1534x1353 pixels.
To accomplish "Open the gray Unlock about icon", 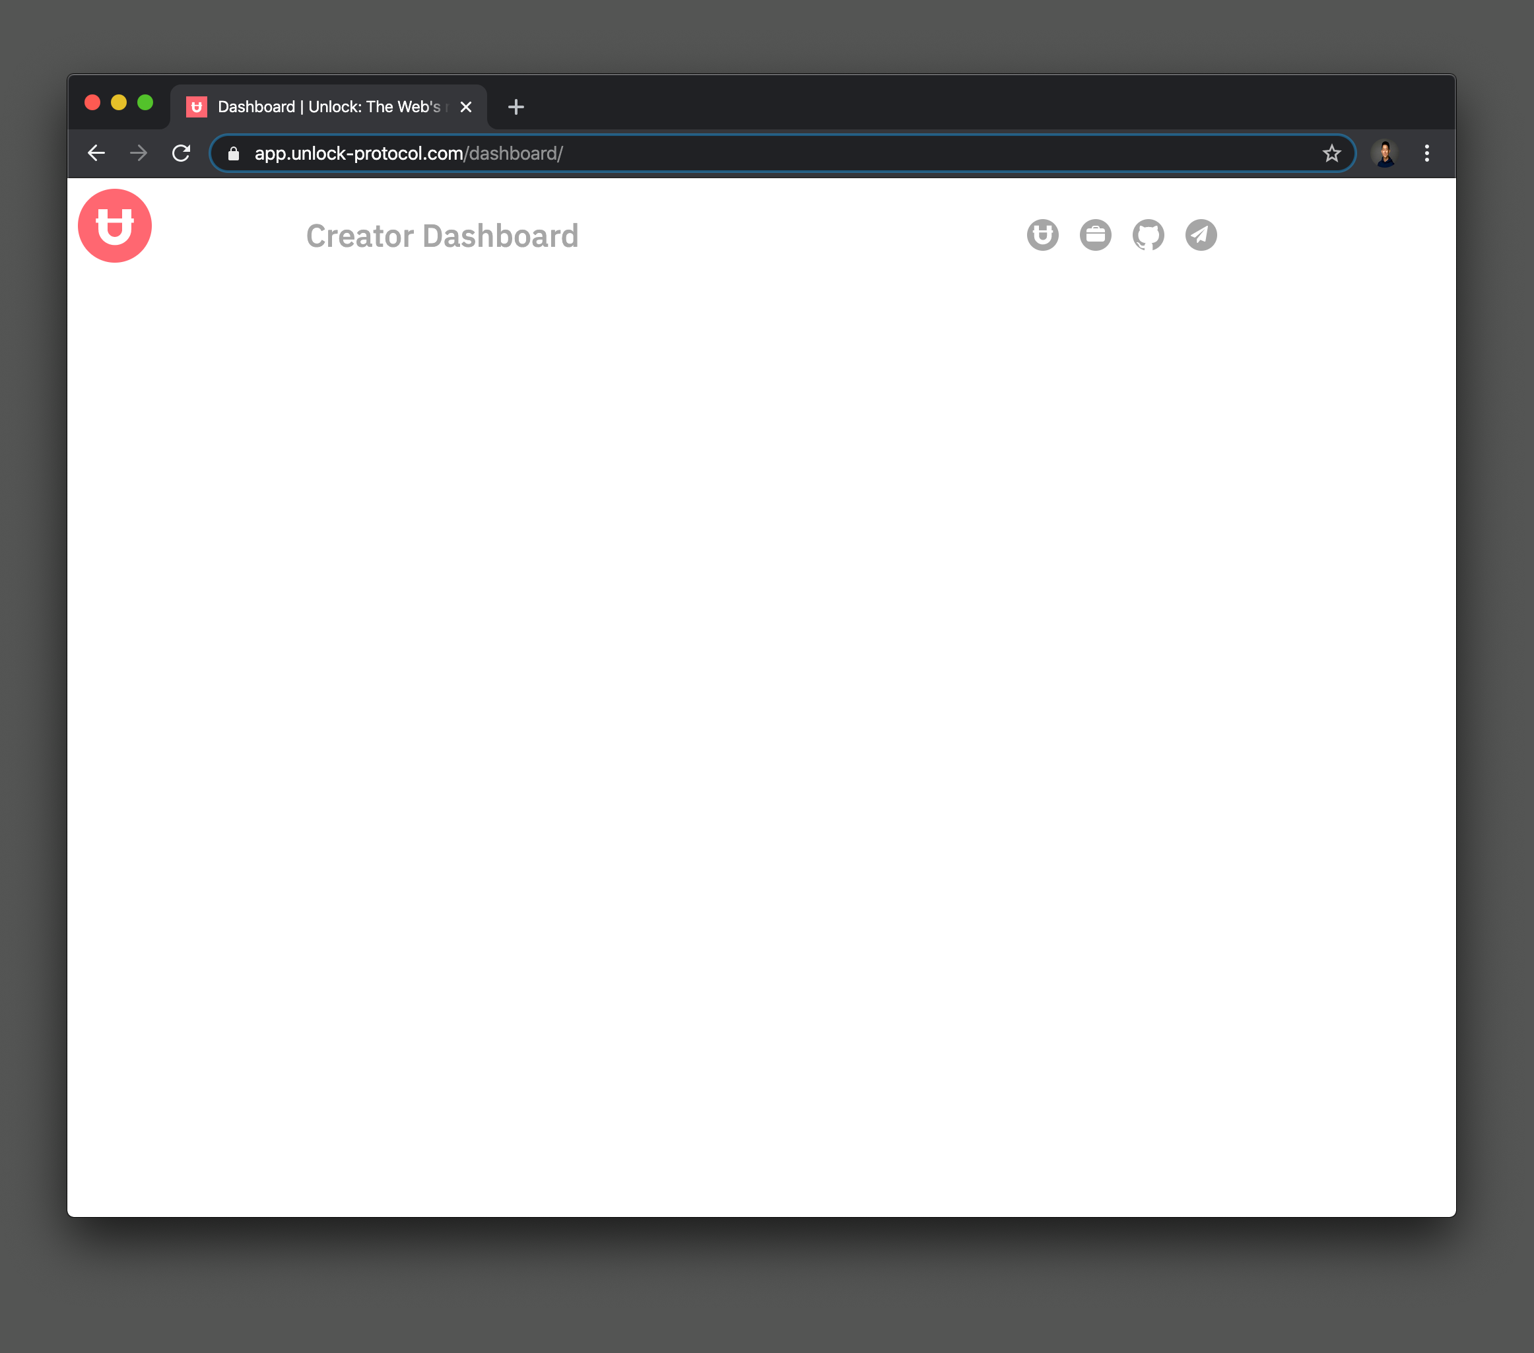I will [x=1042, y=235].
